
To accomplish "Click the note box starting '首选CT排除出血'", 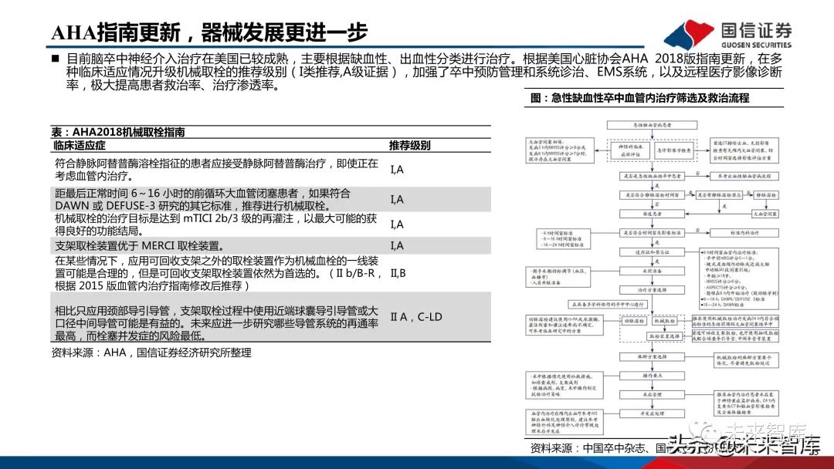I will tap(744, 150).
